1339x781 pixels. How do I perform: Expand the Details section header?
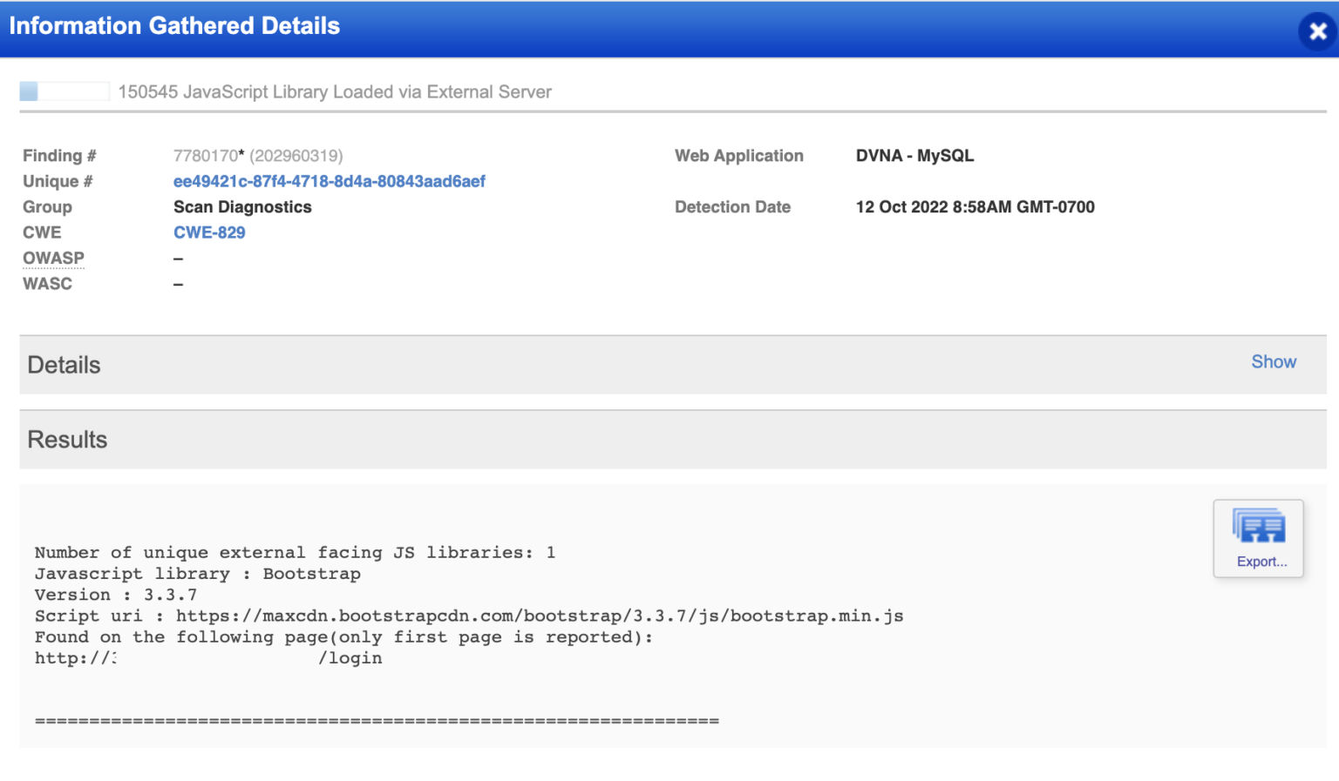click(x=673, y=365)
